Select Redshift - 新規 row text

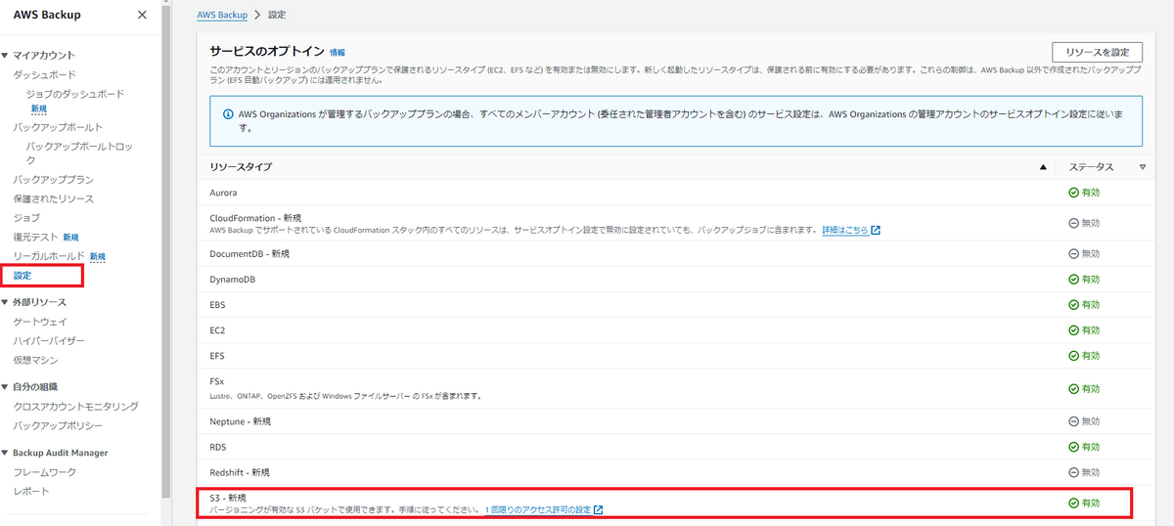[239, 472]
